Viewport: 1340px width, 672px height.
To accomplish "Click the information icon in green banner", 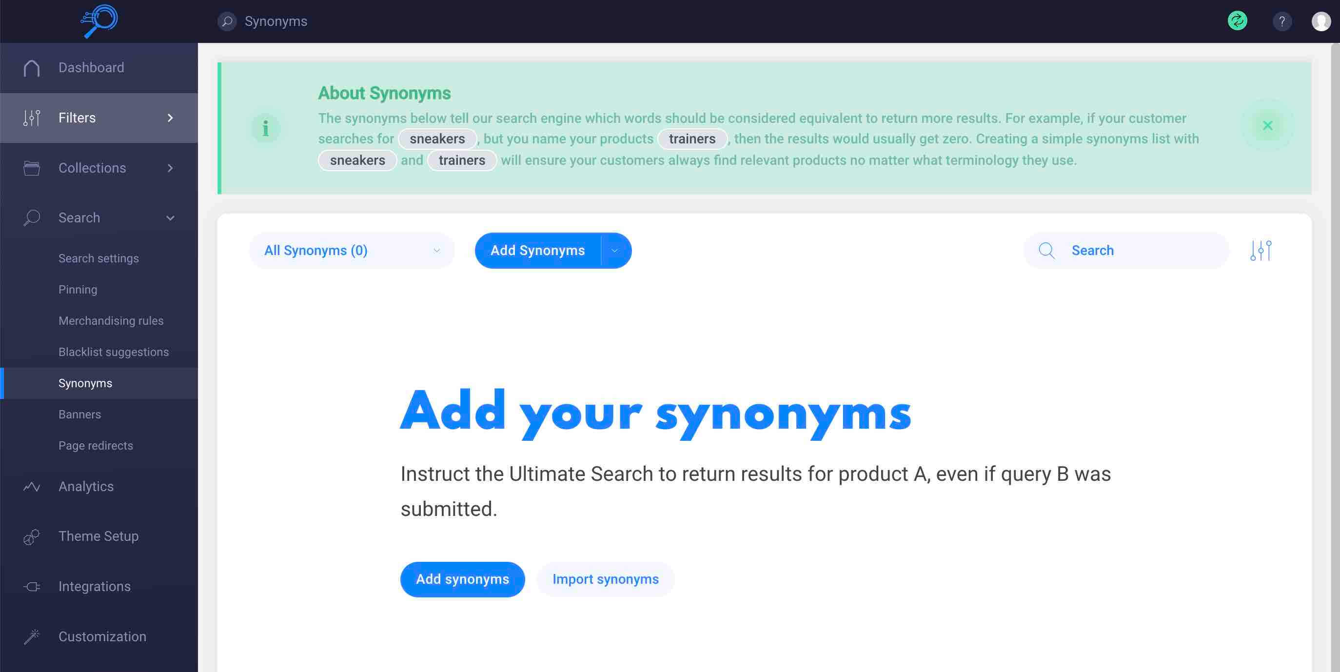I will pos(266,127).
